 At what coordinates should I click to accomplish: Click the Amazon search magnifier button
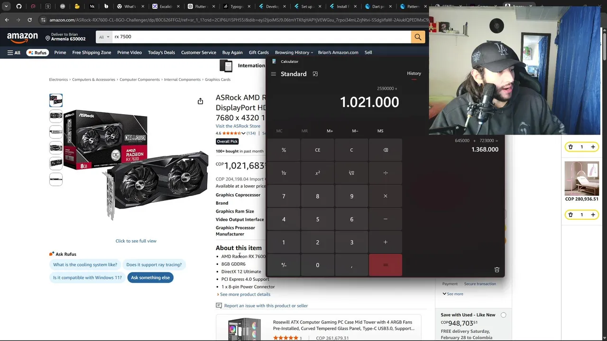(418, 37)
